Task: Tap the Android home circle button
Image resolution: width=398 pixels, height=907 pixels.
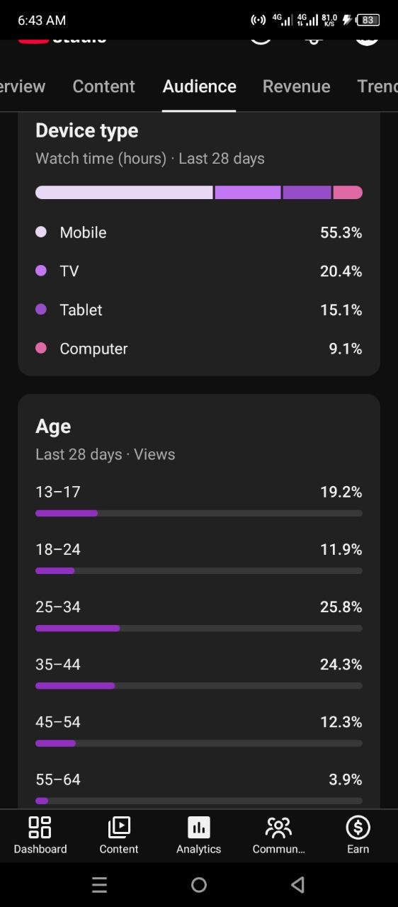Action: [199, 884]
